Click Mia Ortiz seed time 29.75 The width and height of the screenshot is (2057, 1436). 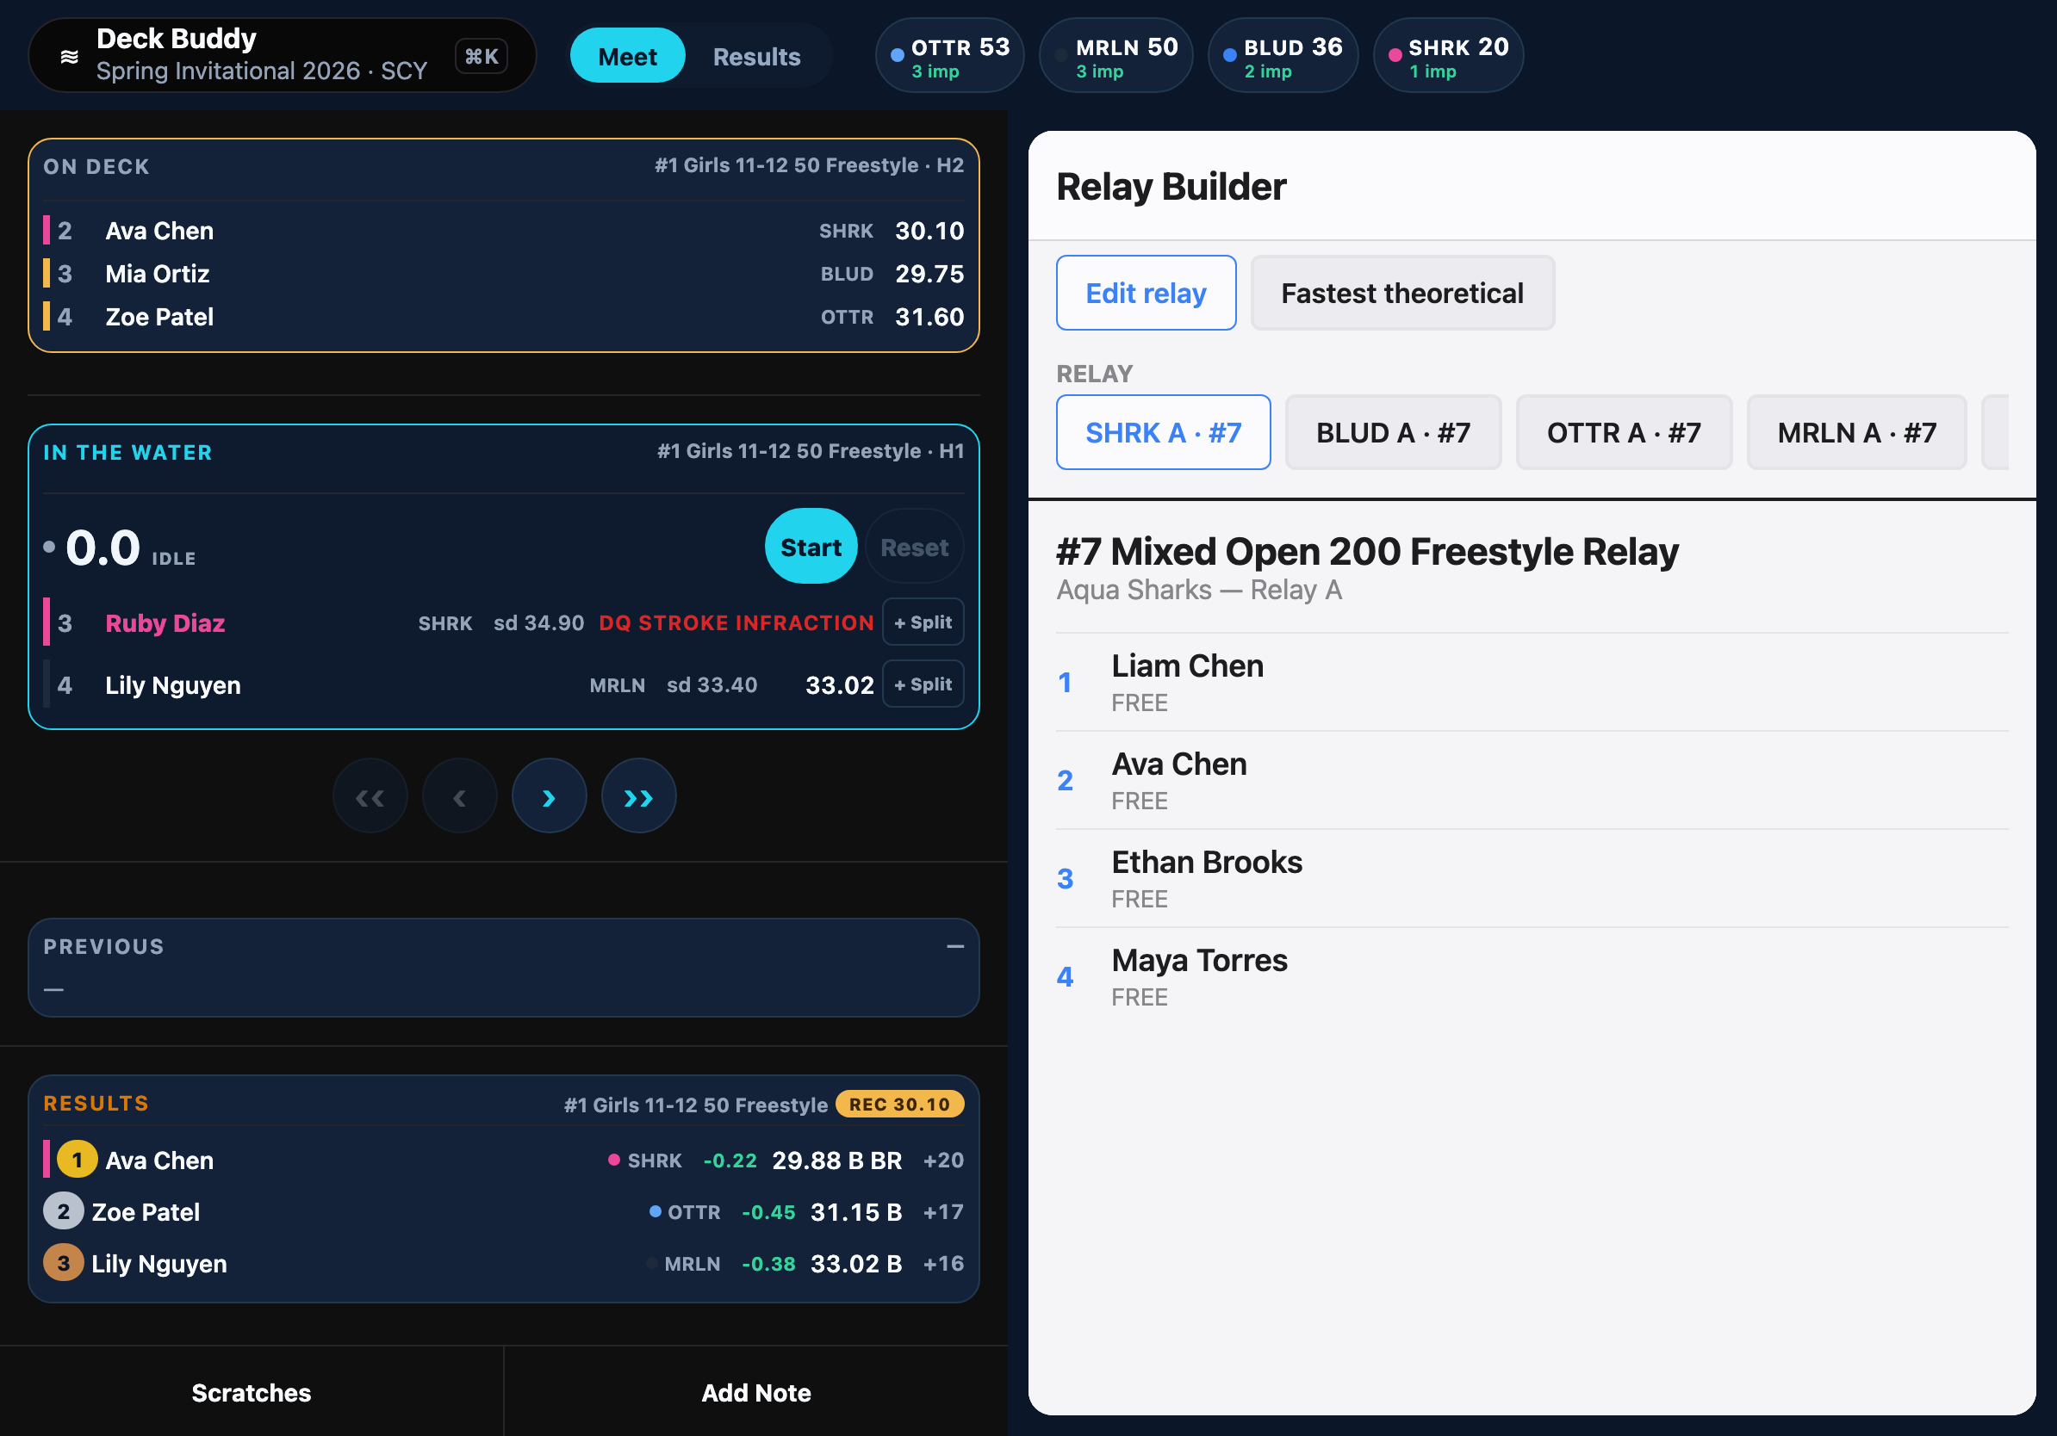click(929, 274)
